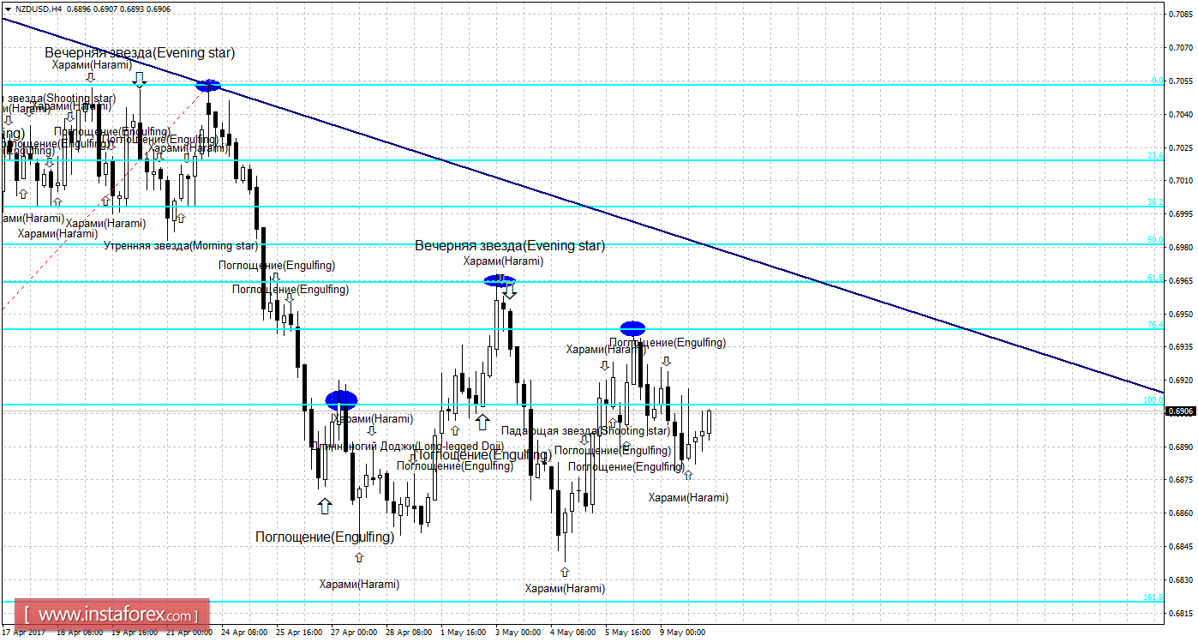Click the 0.6815 price on the scale
1198x642 pixels.
coord(1180,614)
